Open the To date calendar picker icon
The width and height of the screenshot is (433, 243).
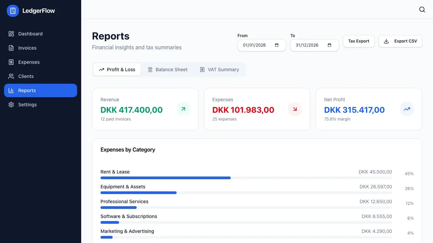pyautogui.click(x=329, y=45)
